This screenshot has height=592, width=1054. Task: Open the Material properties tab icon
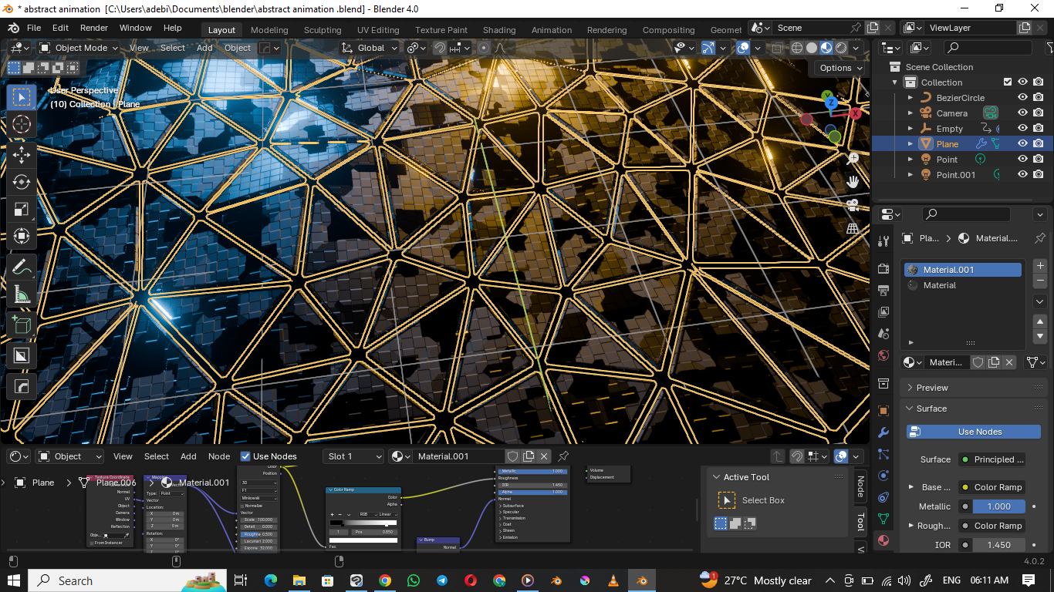pyautogui.click(x=883, y=540)
